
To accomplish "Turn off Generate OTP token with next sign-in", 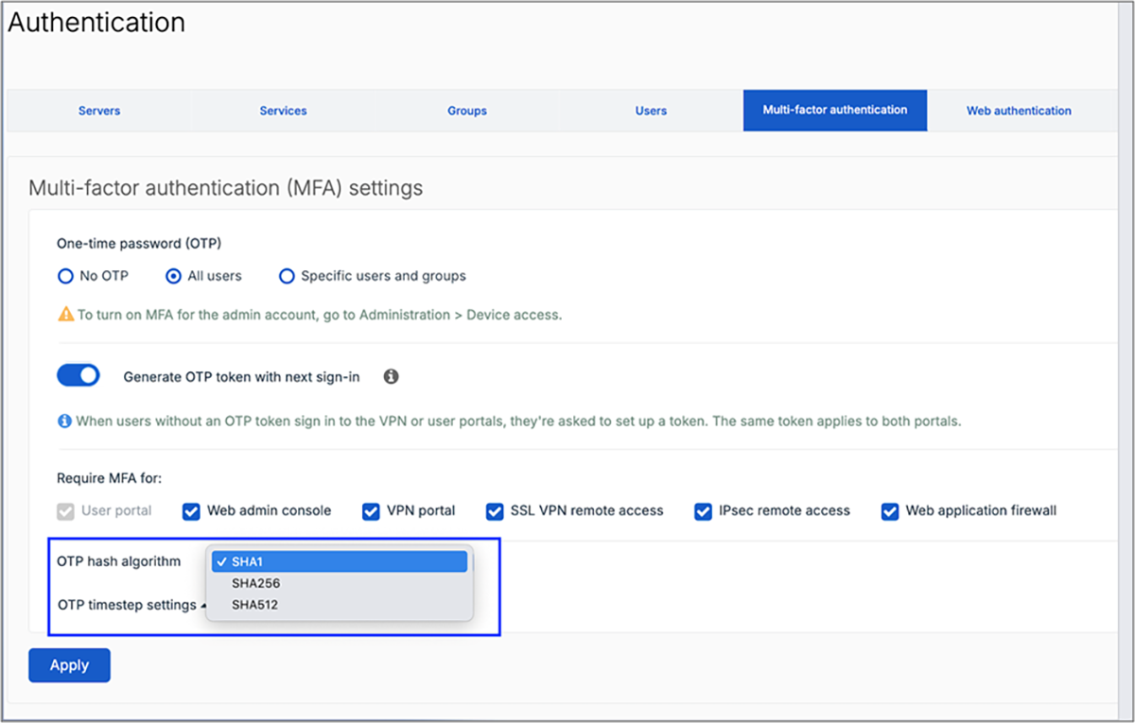I will (78, 374).
